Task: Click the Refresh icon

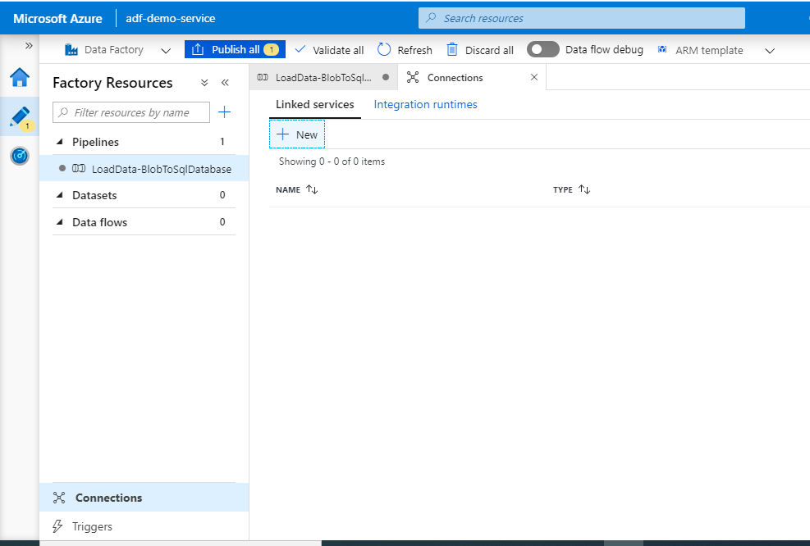Action: pos(384,49)
